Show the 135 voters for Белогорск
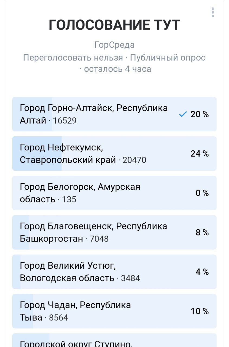 (x=69, y=200)
